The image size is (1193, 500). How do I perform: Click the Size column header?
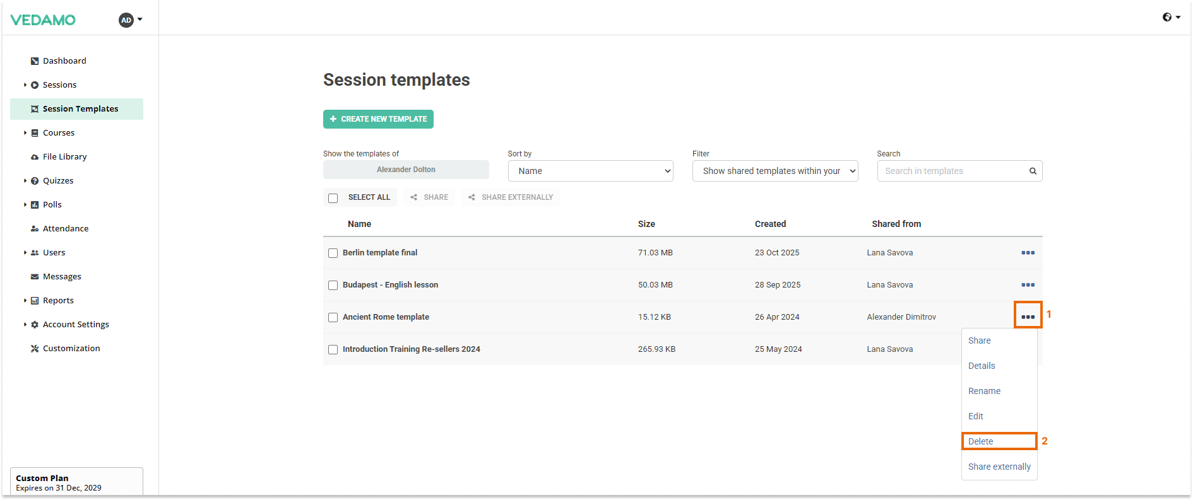pyautogui.click(x=646, y=224)
